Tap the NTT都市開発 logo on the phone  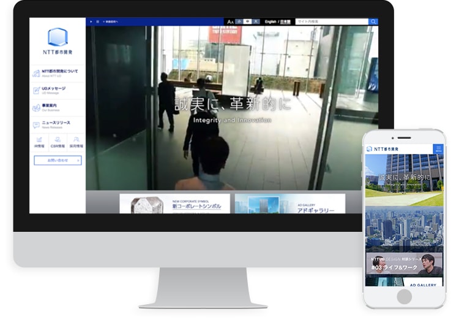click(x=383, y=149)
